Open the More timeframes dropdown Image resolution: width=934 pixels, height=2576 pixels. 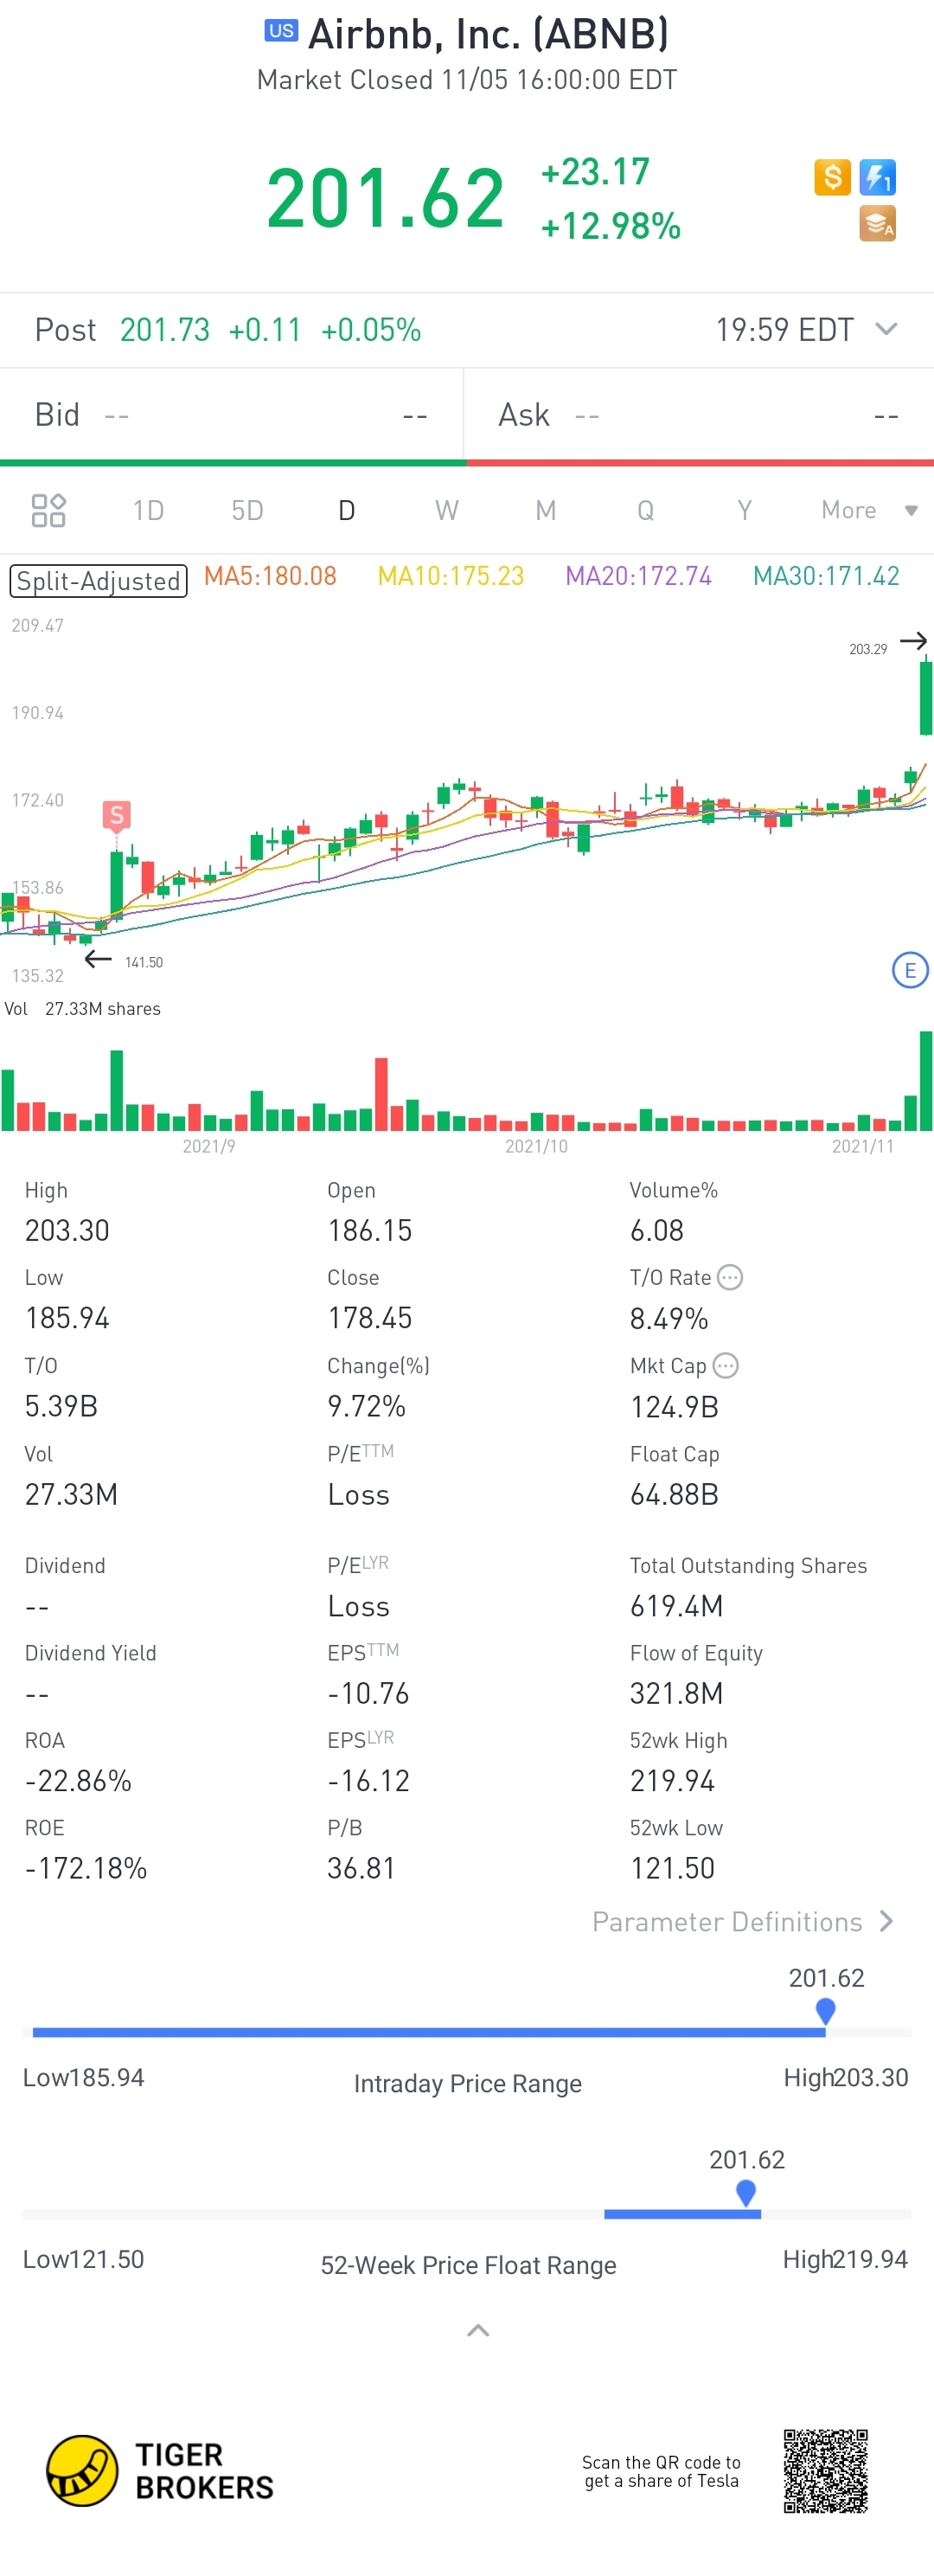point(869,510)
